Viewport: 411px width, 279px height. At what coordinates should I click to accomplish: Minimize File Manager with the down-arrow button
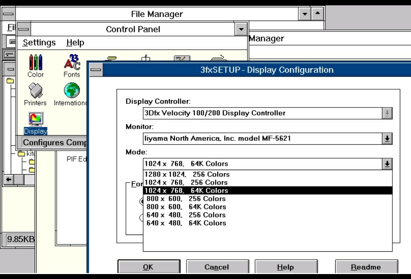(304, 14)
